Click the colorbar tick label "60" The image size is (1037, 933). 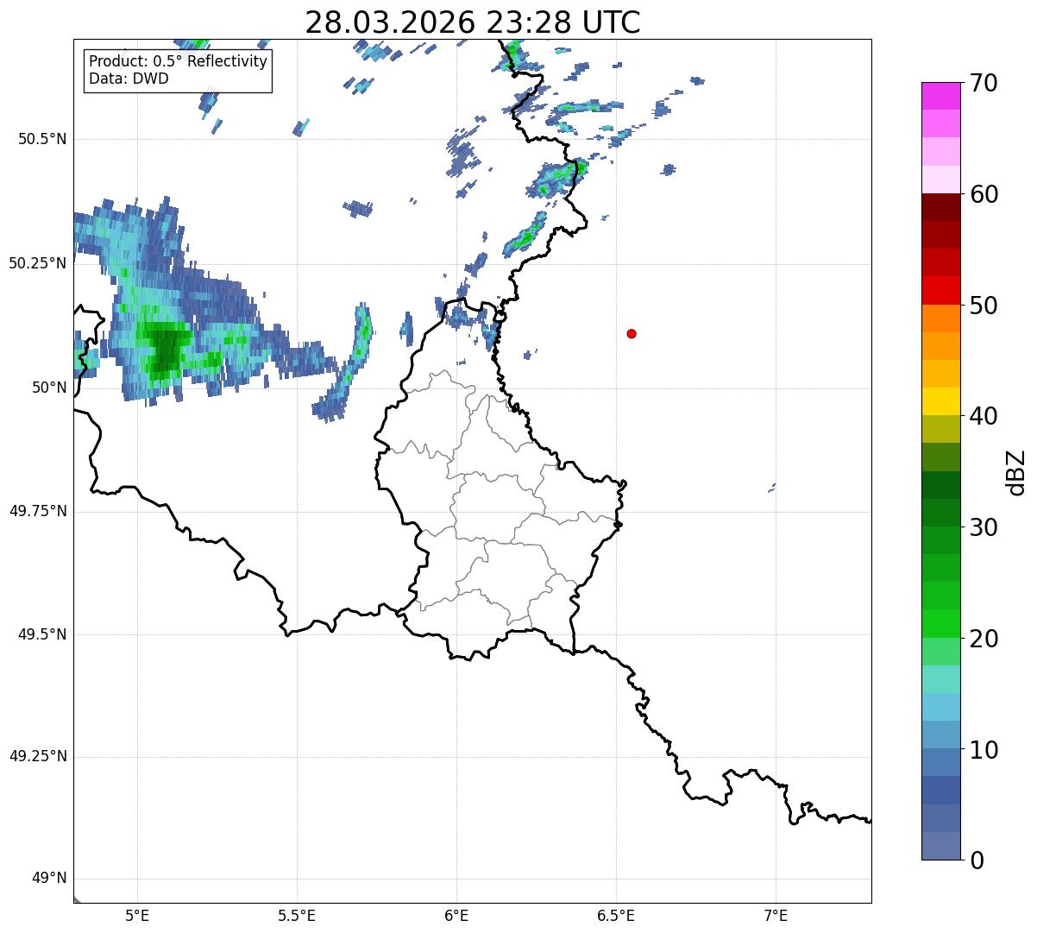(x=984, y=194)
